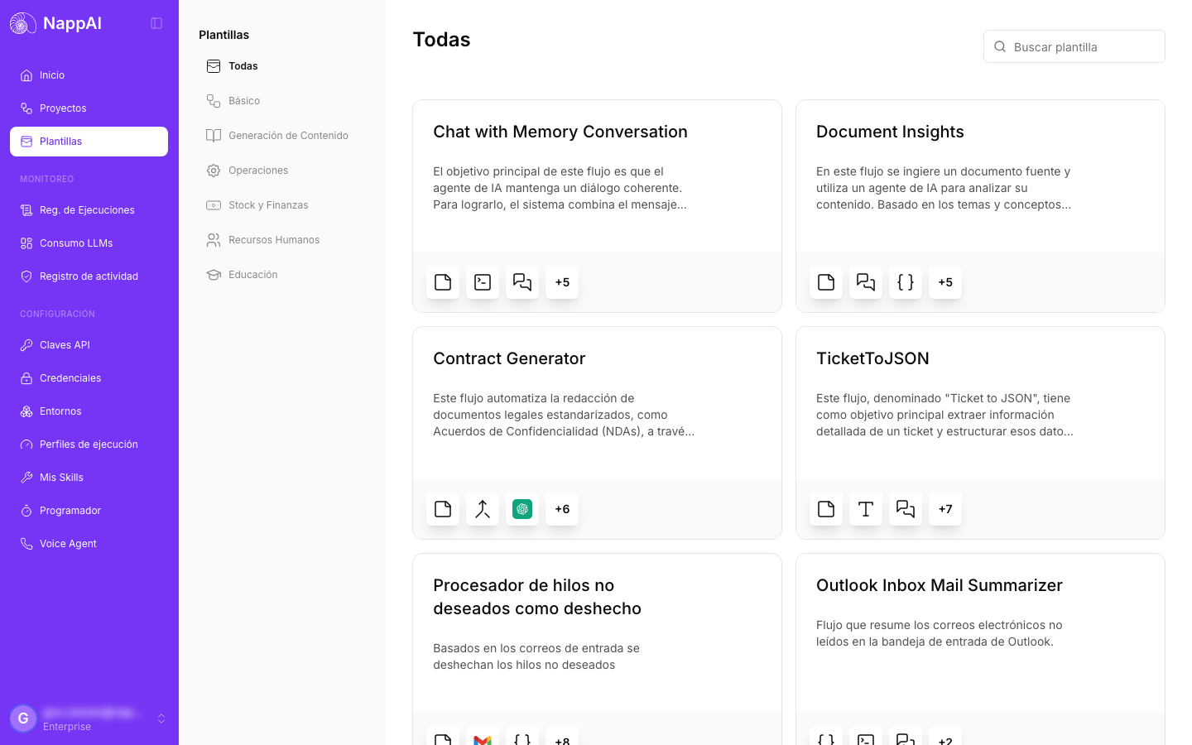Filter templates by Básico
The image size is (1192, 745).
click(282, 101)
